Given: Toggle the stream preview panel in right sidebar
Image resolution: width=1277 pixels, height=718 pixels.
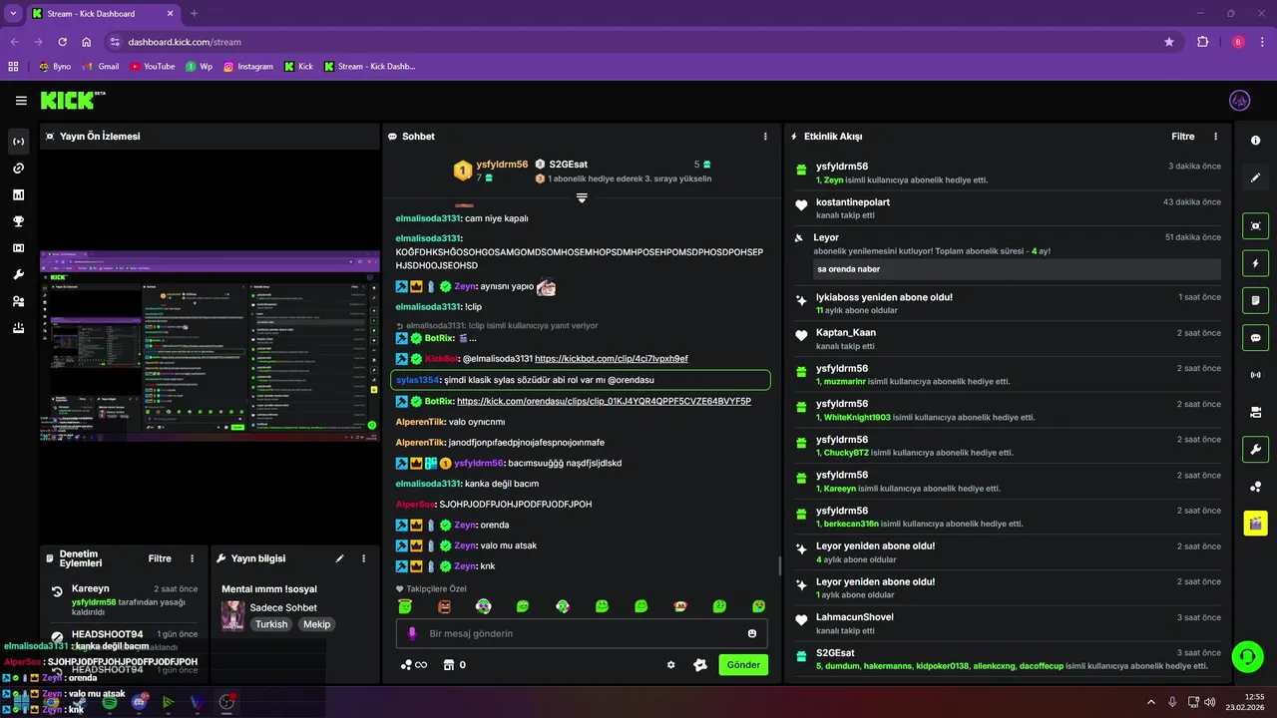Looking at the screenshot, I should coord(1256,226).
